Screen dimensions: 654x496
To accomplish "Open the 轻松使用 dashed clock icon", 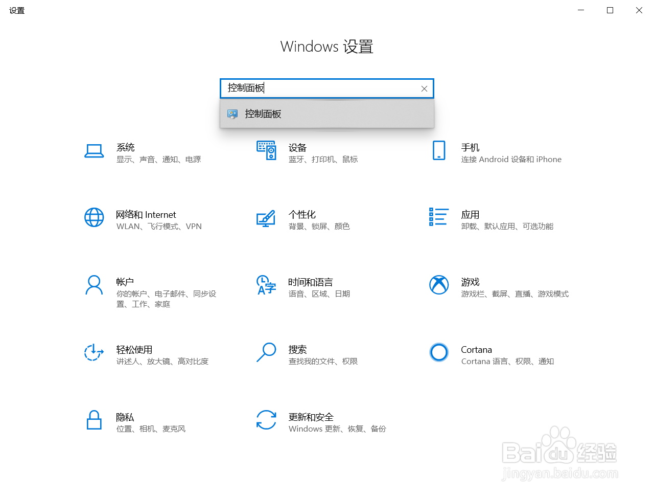I will tap(94, 352).
